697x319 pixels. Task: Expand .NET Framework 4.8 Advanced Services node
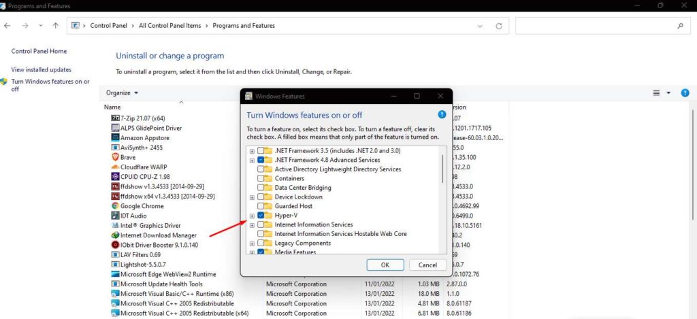point(252,160)
